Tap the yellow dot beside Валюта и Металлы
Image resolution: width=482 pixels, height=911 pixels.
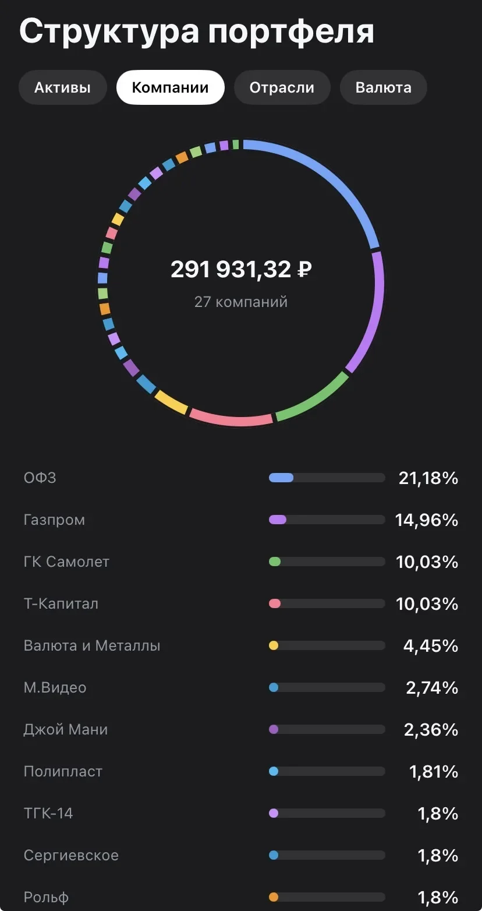click(274, 646)
